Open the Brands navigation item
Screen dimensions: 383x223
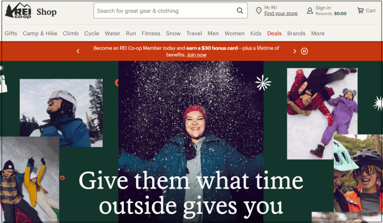pos(296,33)
